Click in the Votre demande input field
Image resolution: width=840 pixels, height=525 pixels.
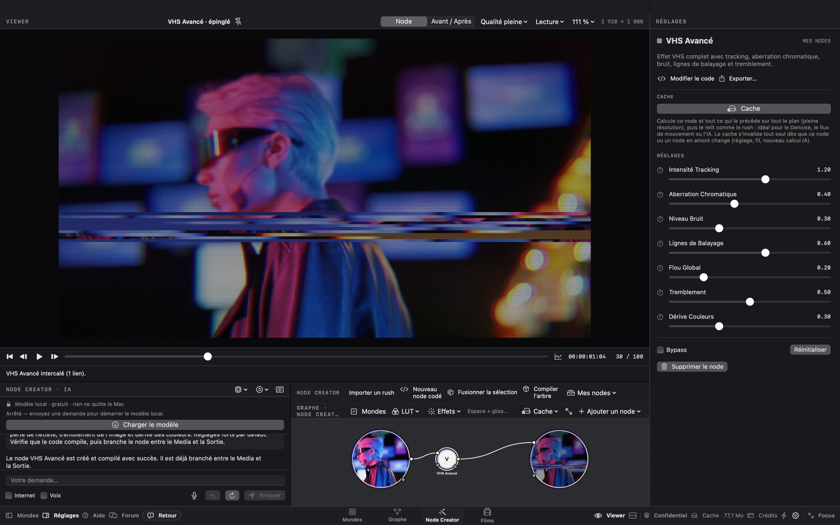(145, 480)
